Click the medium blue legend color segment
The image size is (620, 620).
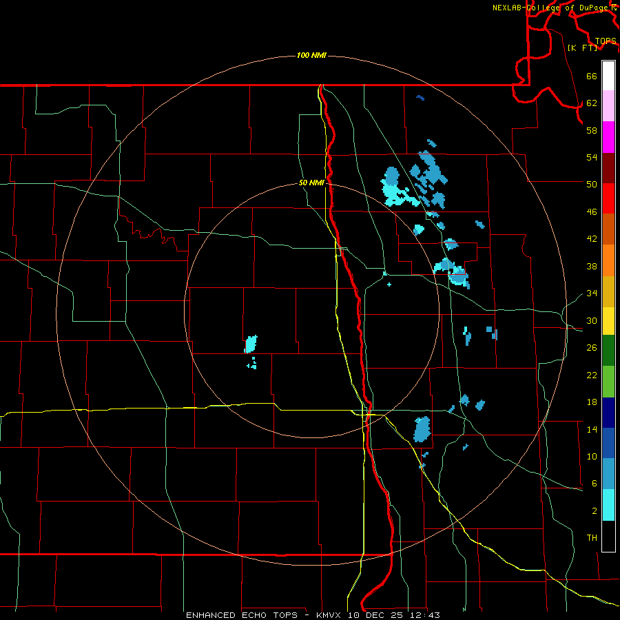[x=608, y=443]
